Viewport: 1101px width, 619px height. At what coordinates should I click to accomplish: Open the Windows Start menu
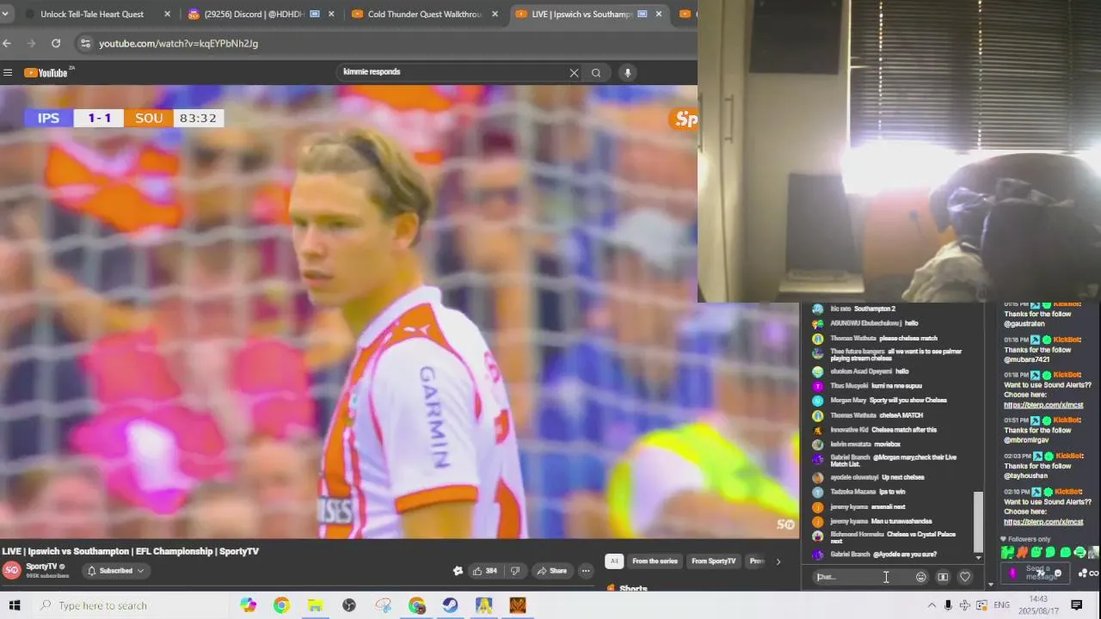[15, 605]
